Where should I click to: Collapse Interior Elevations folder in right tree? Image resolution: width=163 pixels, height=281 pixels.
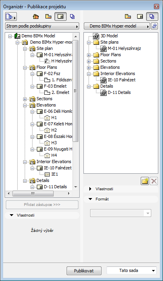tap(89, 74)
